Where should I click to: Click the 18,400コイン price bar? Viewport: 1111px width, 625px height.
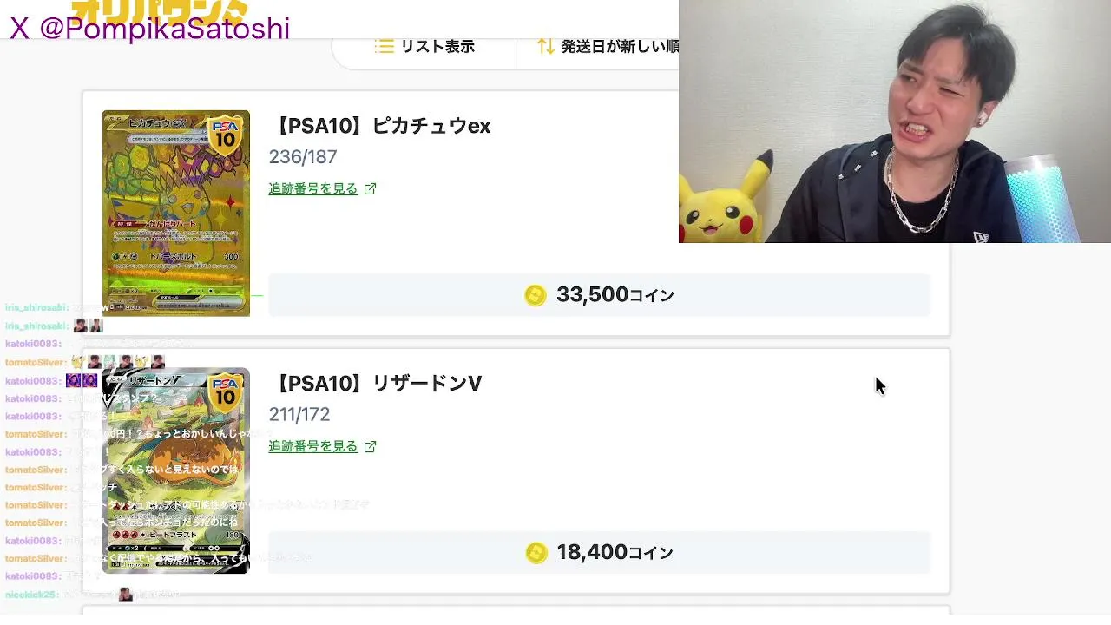tap(599, 553)
